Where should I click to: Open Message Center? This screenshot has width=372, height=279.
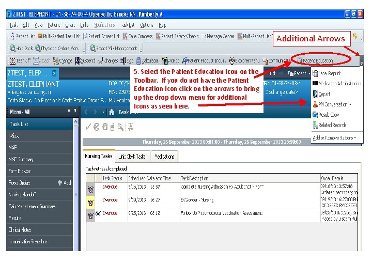[218, 36]
